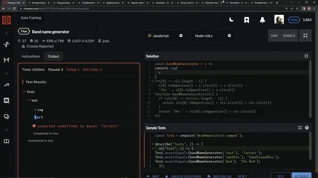This screenshot has width=318, height=178.
Task: Switch to the Template literals browser tab
Action: click(261, 3)
